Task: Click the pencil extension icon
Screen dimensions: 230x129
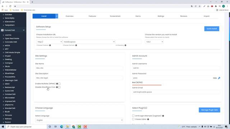Action: 204,6
